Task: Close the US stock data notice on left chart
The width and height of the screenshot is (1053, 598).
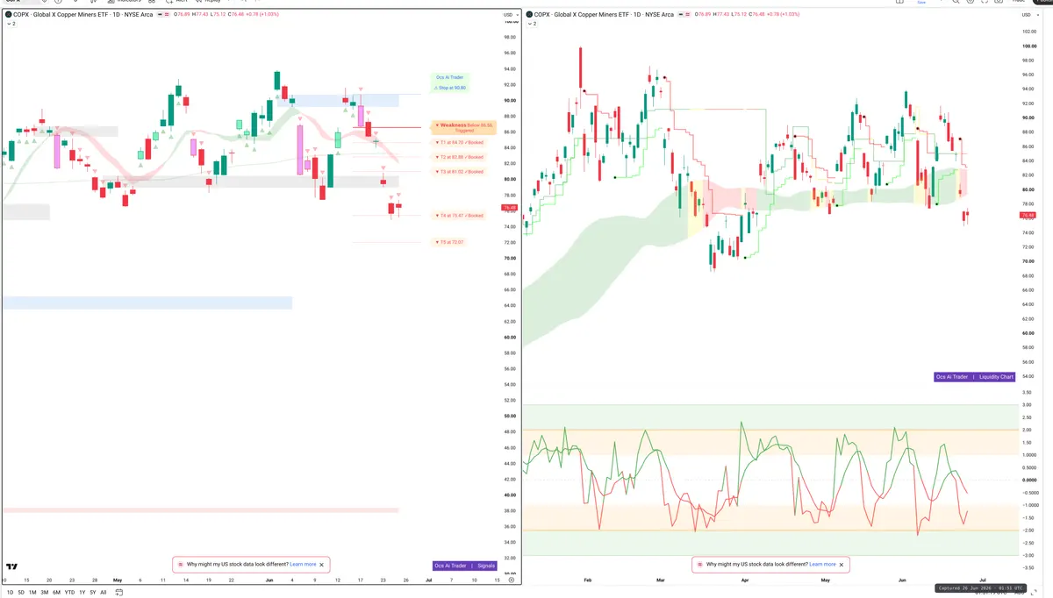Action: (322, 565)
